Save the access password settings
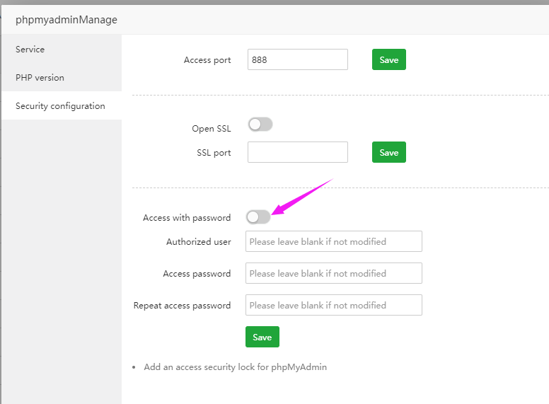This screenshot has height=404, width=549. [x=262, y=337]
